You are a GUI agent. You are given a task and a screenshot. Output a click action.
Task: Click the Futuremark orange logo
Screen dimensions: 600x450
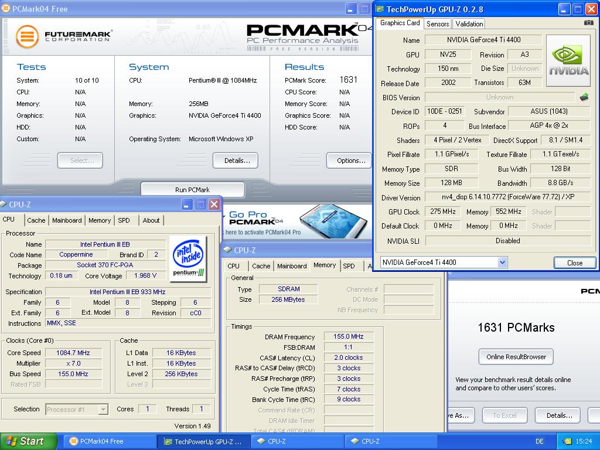click(27, 37)
